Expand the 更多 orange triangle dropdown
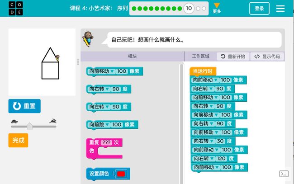The height and width of the screenshot is (184, 294). (x=217, y=8)
